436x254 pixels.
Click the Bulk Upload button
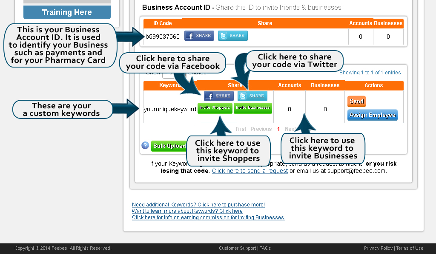[x=169, y=146]
